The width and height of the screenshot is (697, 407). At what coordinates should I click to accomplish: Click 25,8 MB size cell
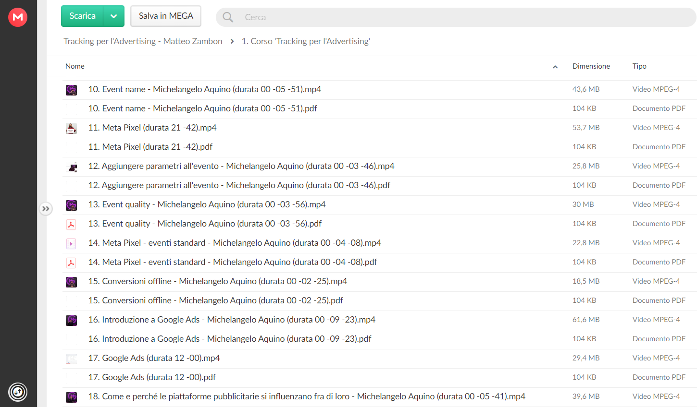(586, 166)
